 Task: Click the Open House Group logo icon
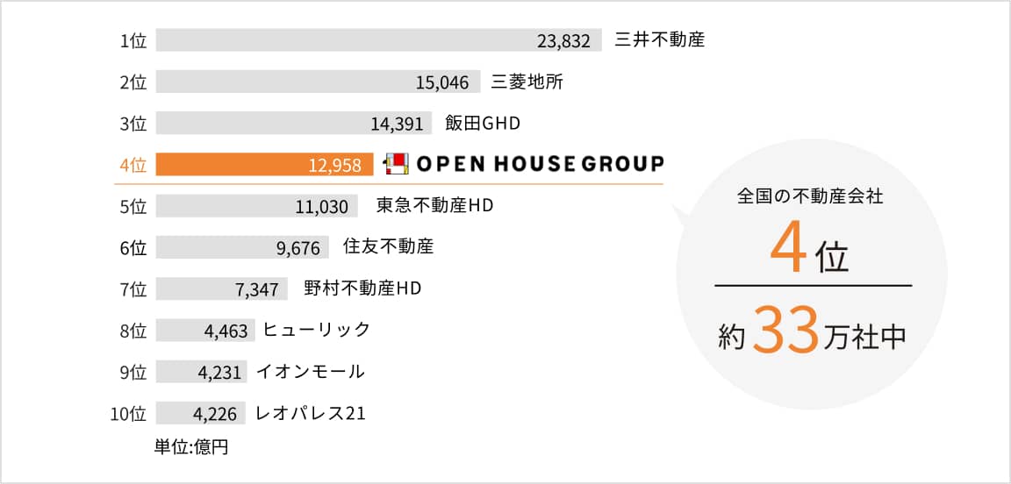[397, 164]
